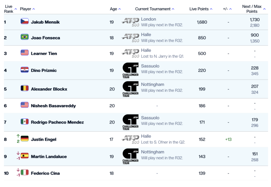The width and height of the screenshot is (271, 187).
Task: Click green up arrow in Justin Engel row
Action: point(18,136)
